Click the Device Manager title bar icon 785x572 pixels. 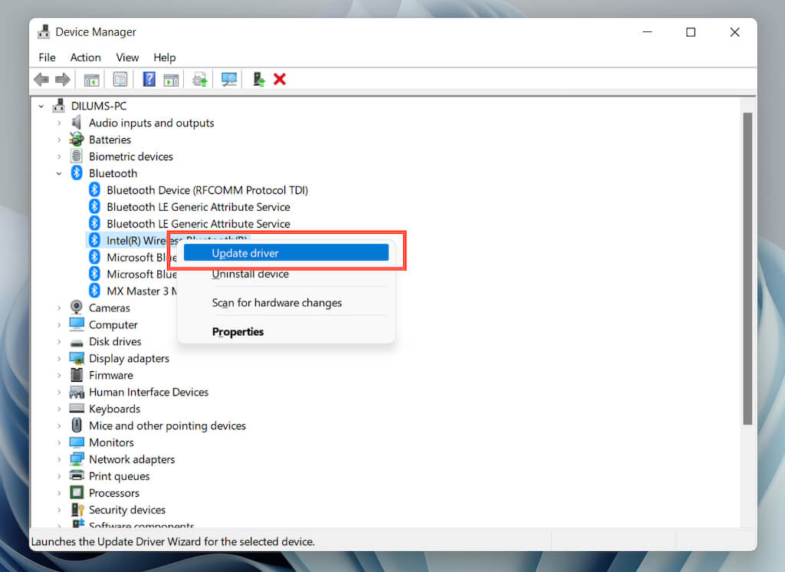point(44,31)
